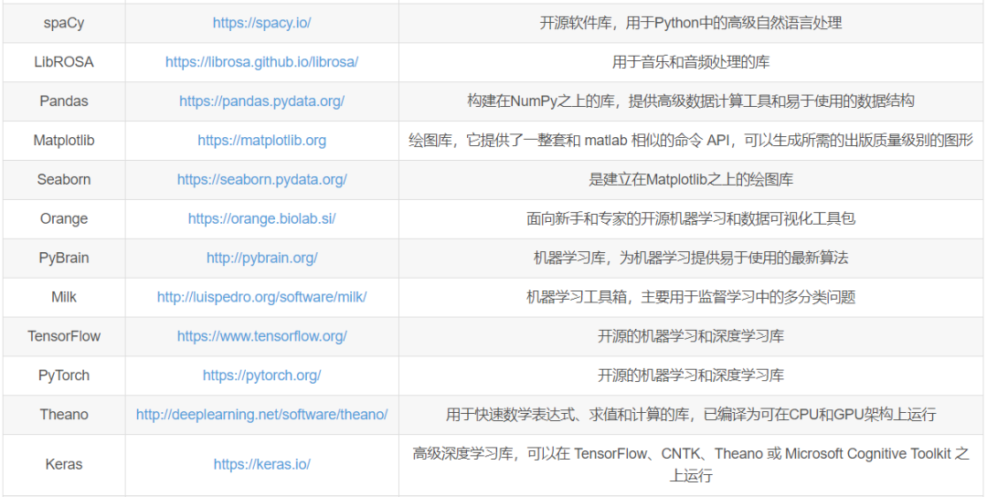Select the description 用于音乐和音频处理的库
The image size is (987, 497).
click(691, 62)
